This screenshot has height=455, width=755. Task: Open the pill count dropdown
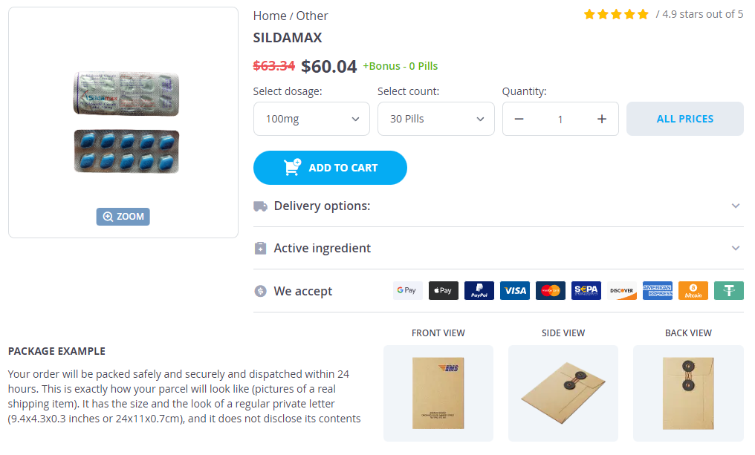[435, 119]
